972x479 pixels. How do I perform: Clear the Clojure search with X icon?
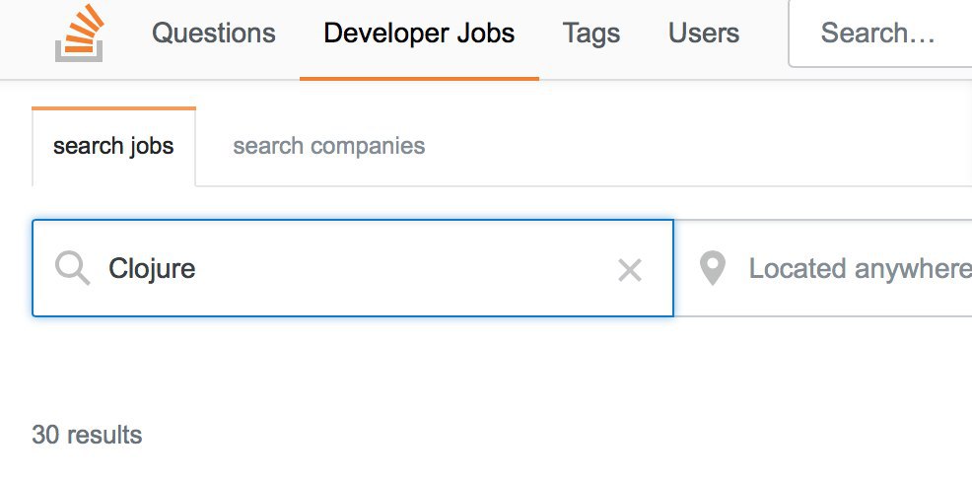point(630,271)
